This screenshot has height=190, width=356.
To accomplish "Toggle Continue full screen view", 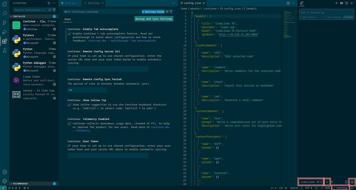I will pos(342,3).
